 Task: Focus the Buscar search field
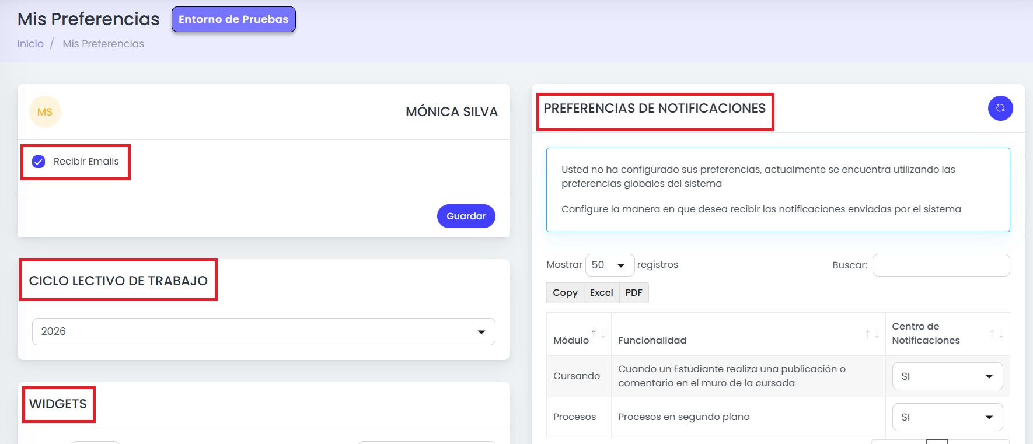point(941,265)
